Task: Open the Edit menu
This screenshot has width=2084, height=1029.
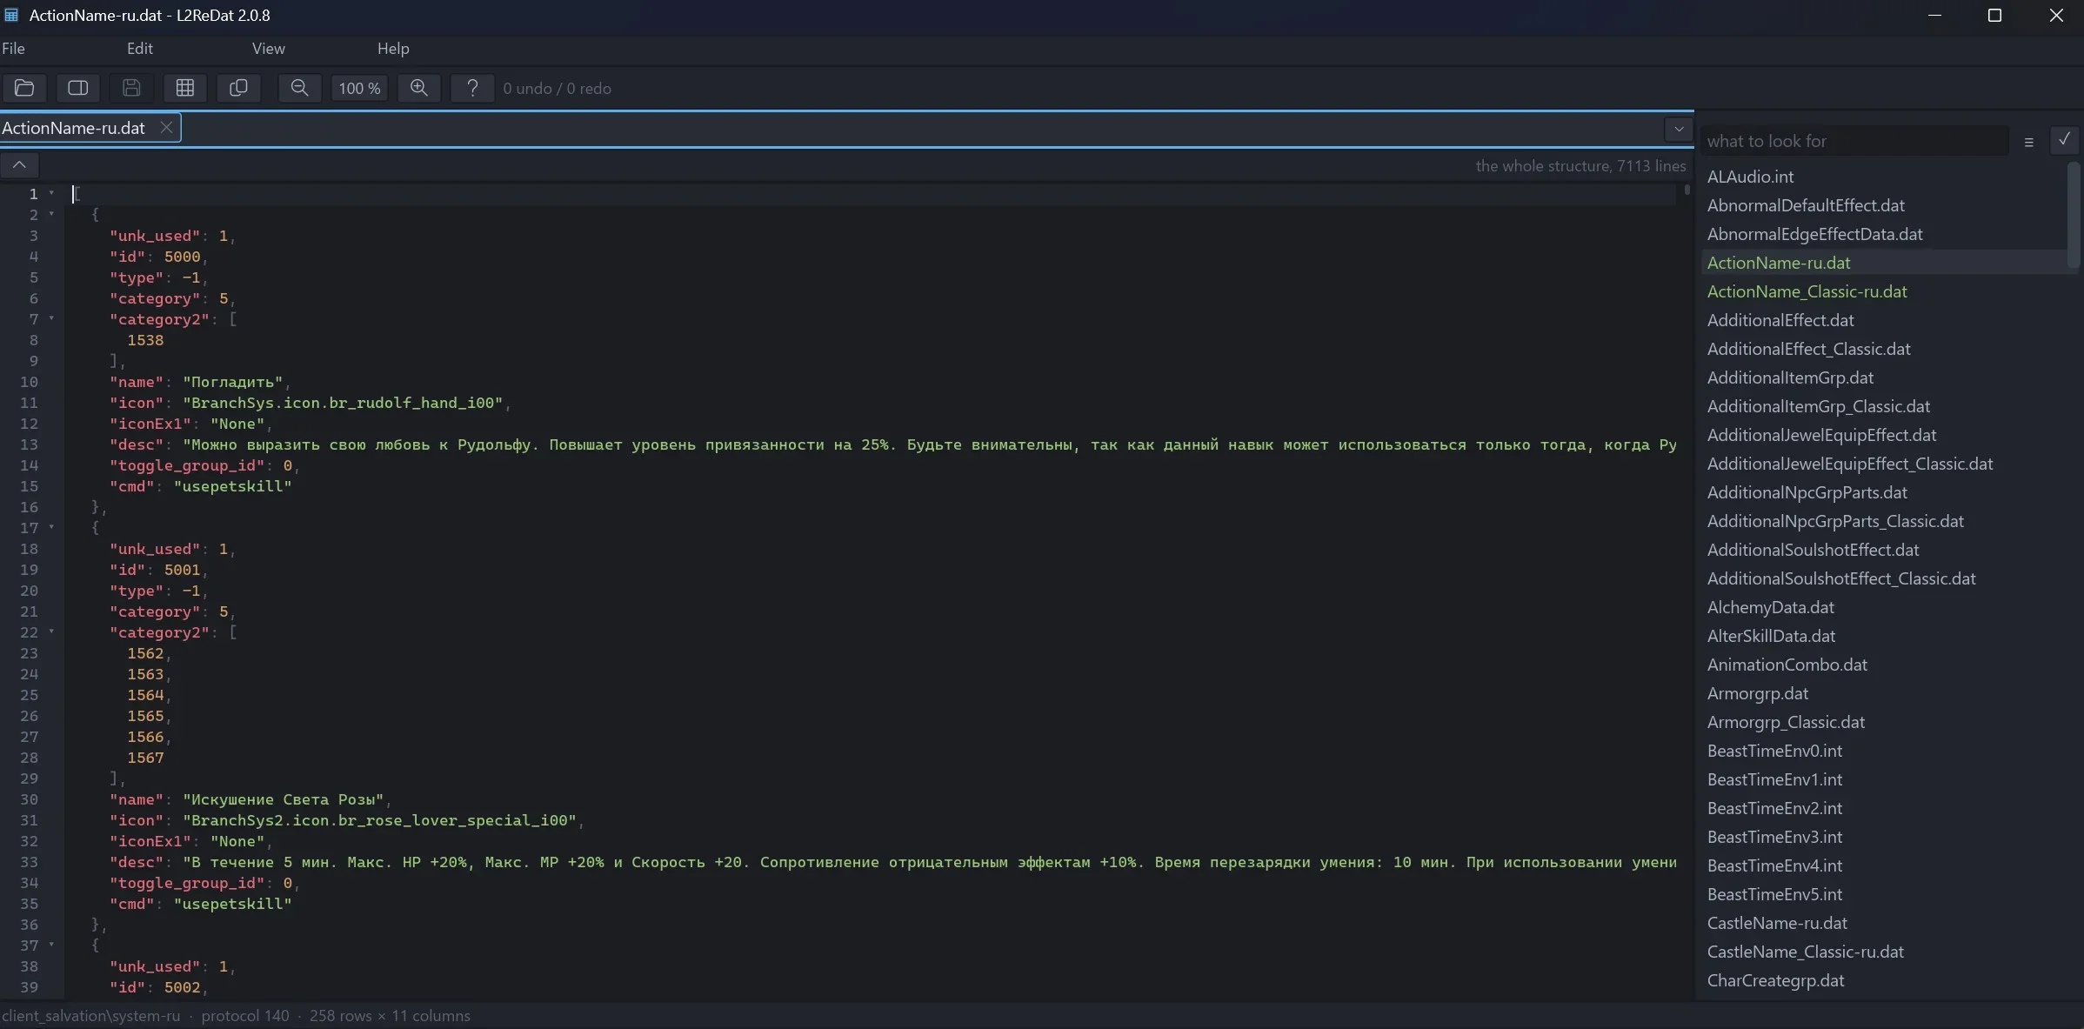Action: coord(140,49)
